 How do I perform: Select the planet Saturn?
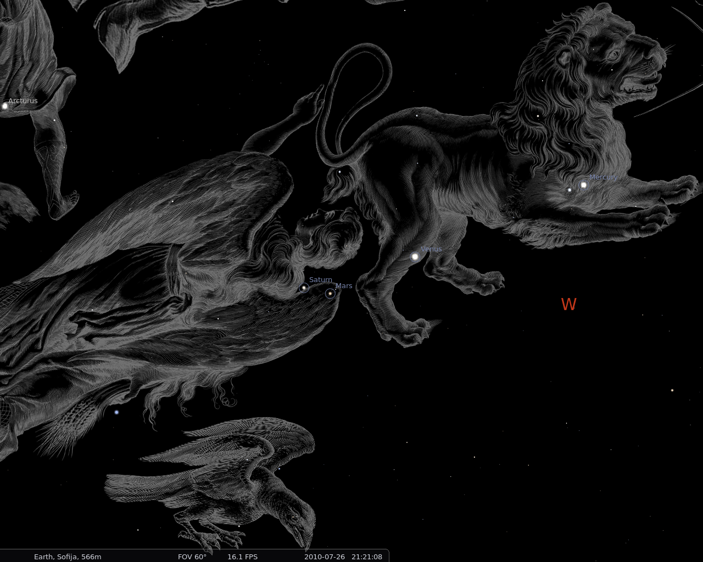304,288
